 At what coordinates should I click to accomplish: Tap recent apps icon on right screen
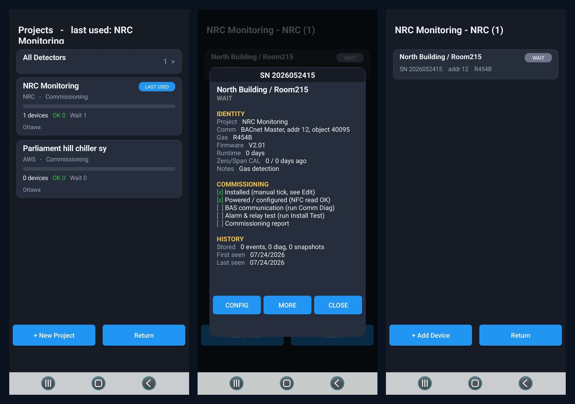tap(425, 383)
